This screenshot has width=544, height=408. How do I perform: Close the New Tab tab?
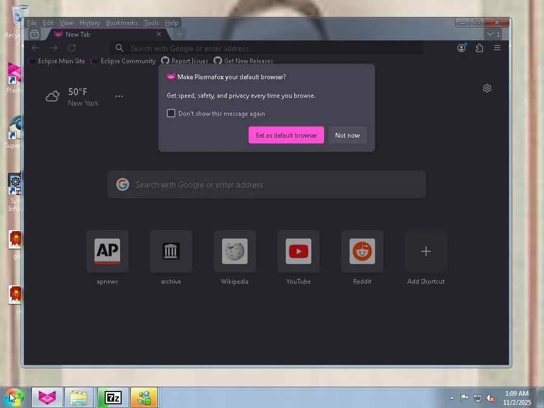tap(159, 34)
